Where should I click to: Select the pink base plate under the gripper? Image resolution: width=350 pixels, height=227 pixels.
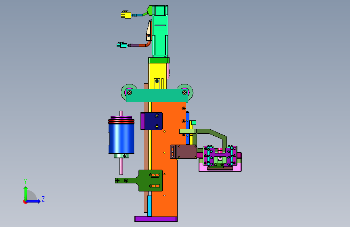click(x=220, y=168)
